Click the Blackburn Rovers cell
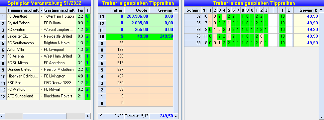The width and height of the screenshot is (324, 120). [x=59, y=96]
